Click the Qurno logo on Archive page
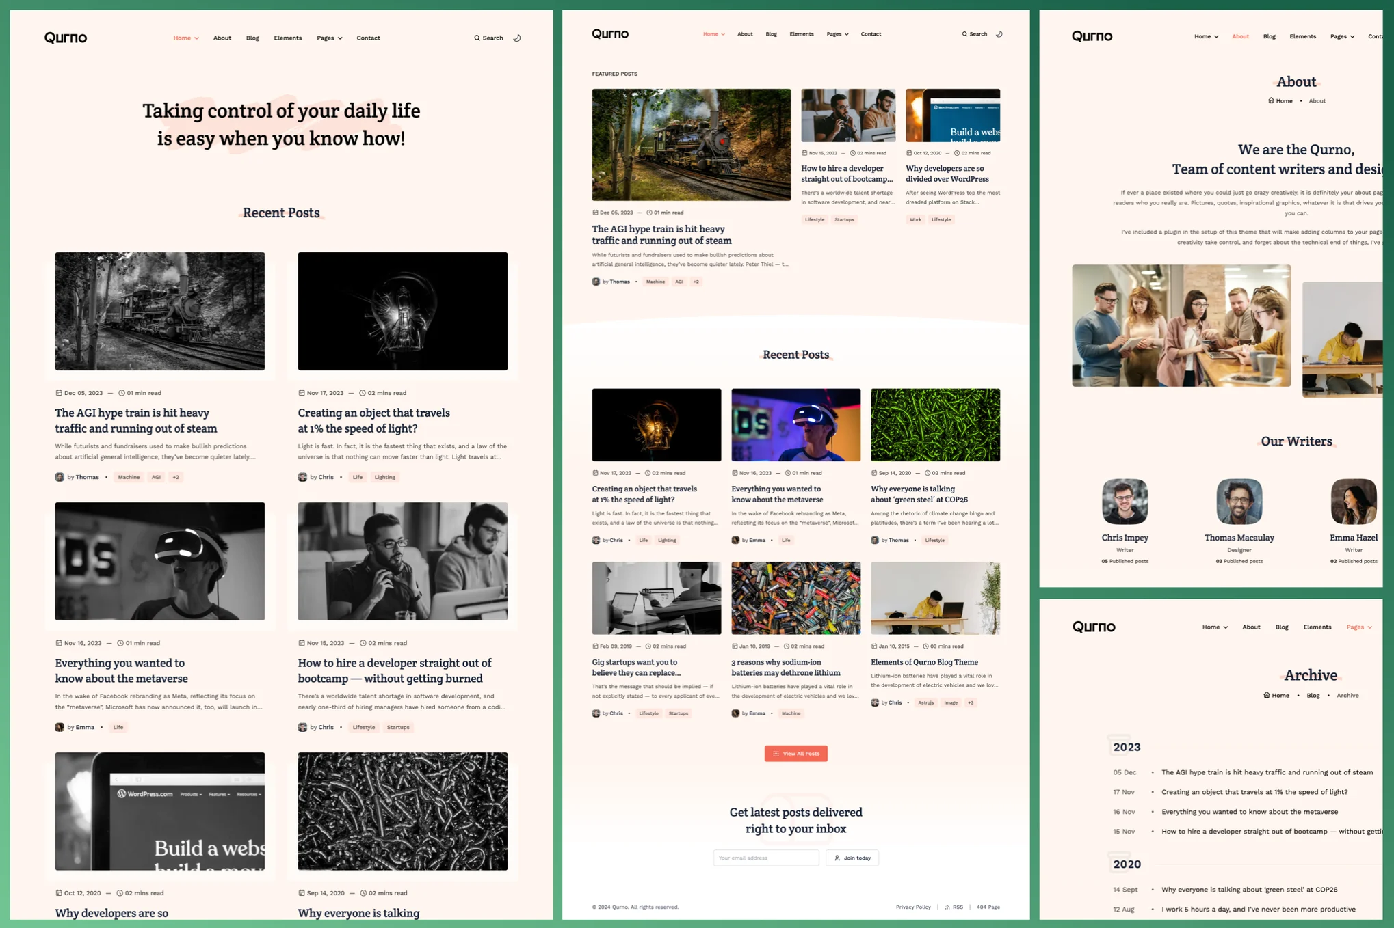Viewport: 1394px width, 928px height. pyautogui.click(x=1094, y=627)
